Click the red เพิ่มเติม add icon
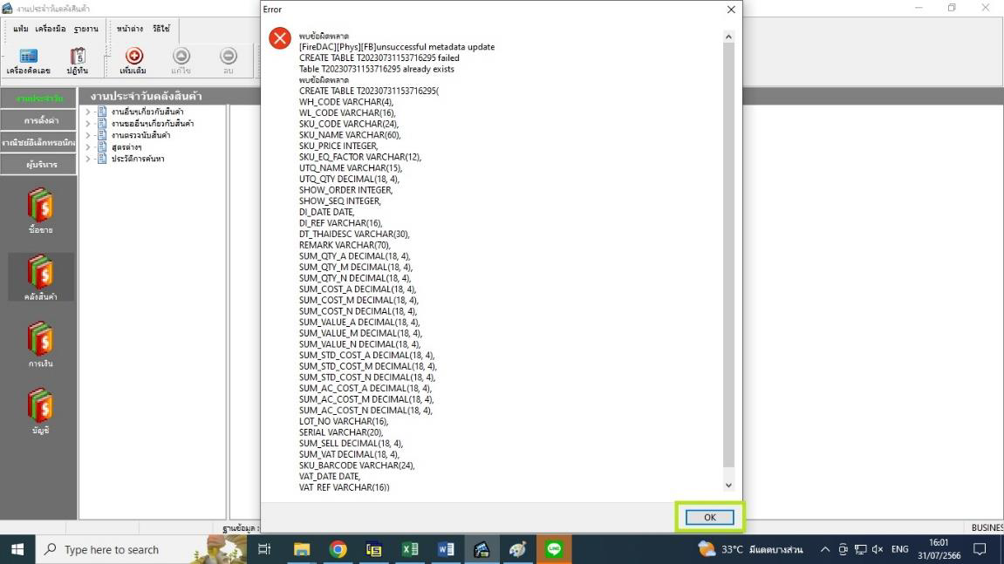Image resolution: width=1004 pixels, height=564 pixels. [x=134, y=58]
